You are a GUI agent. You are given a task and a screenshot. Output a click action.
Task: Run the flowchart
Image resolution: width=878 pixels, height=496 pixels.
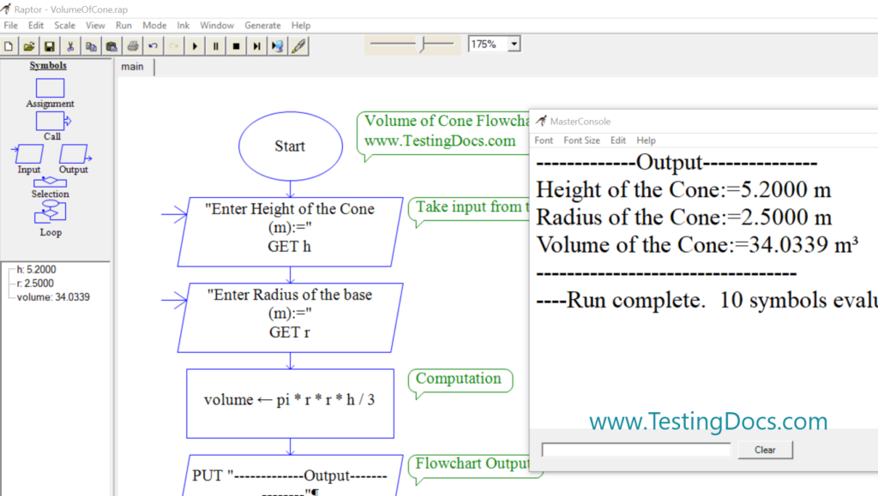point(195,45)
